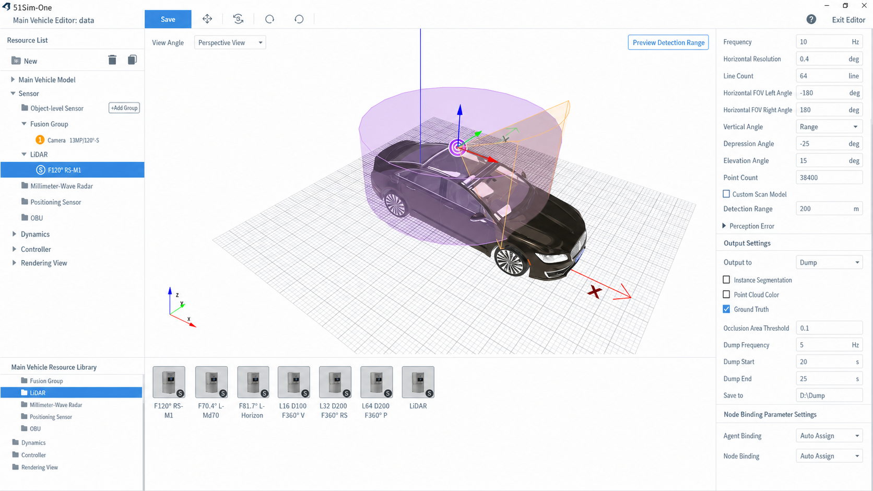Click Save button
The image size is (873, 491).
coord(168,19)
